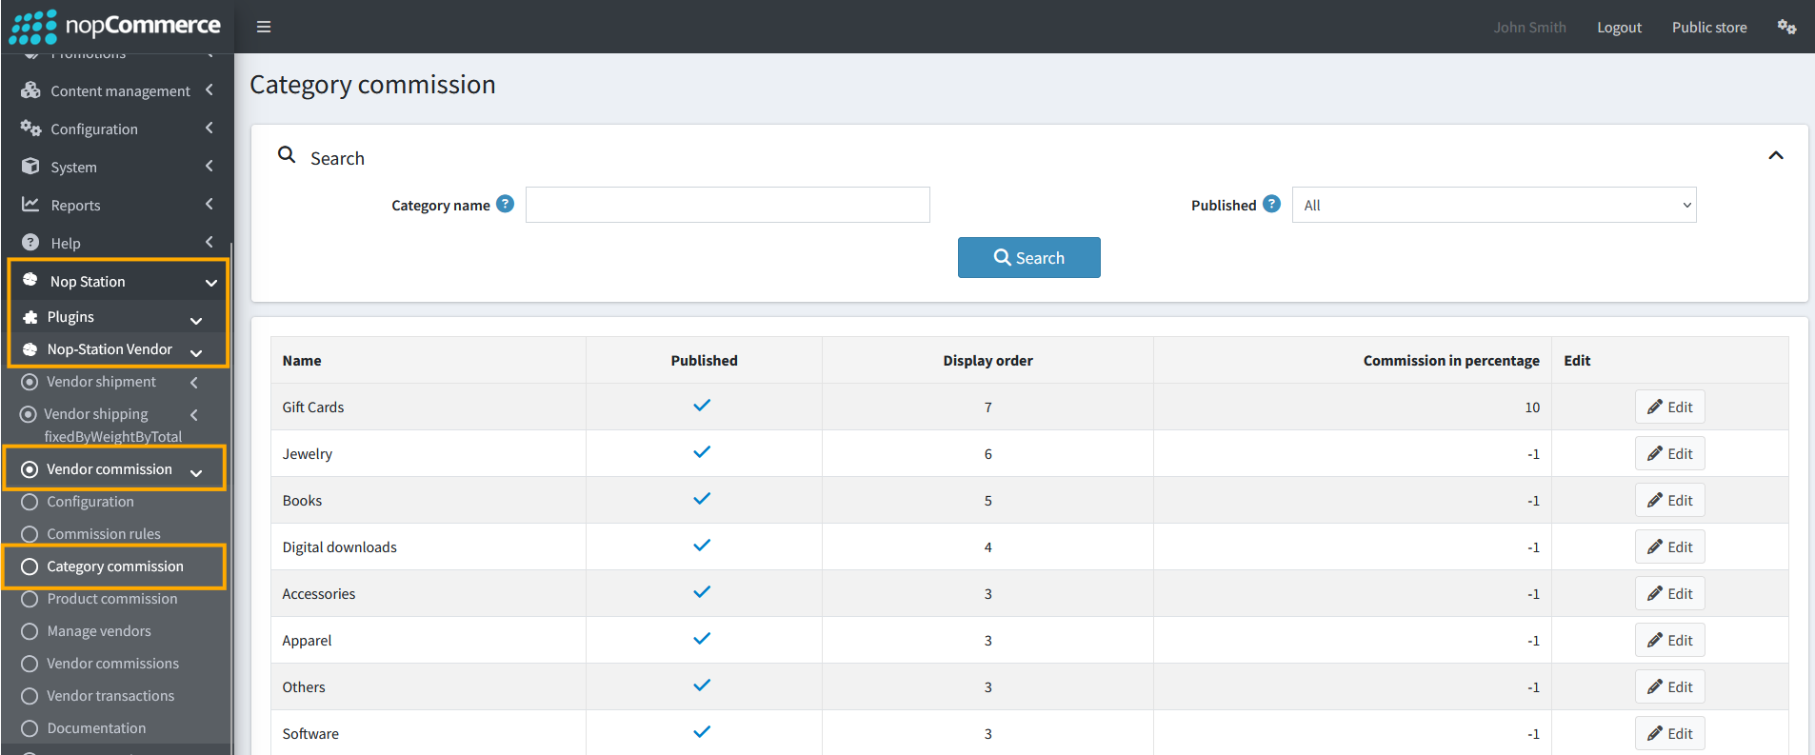Click Edit for Books row
1815x755 pixels.
[x=1670, y=500]
